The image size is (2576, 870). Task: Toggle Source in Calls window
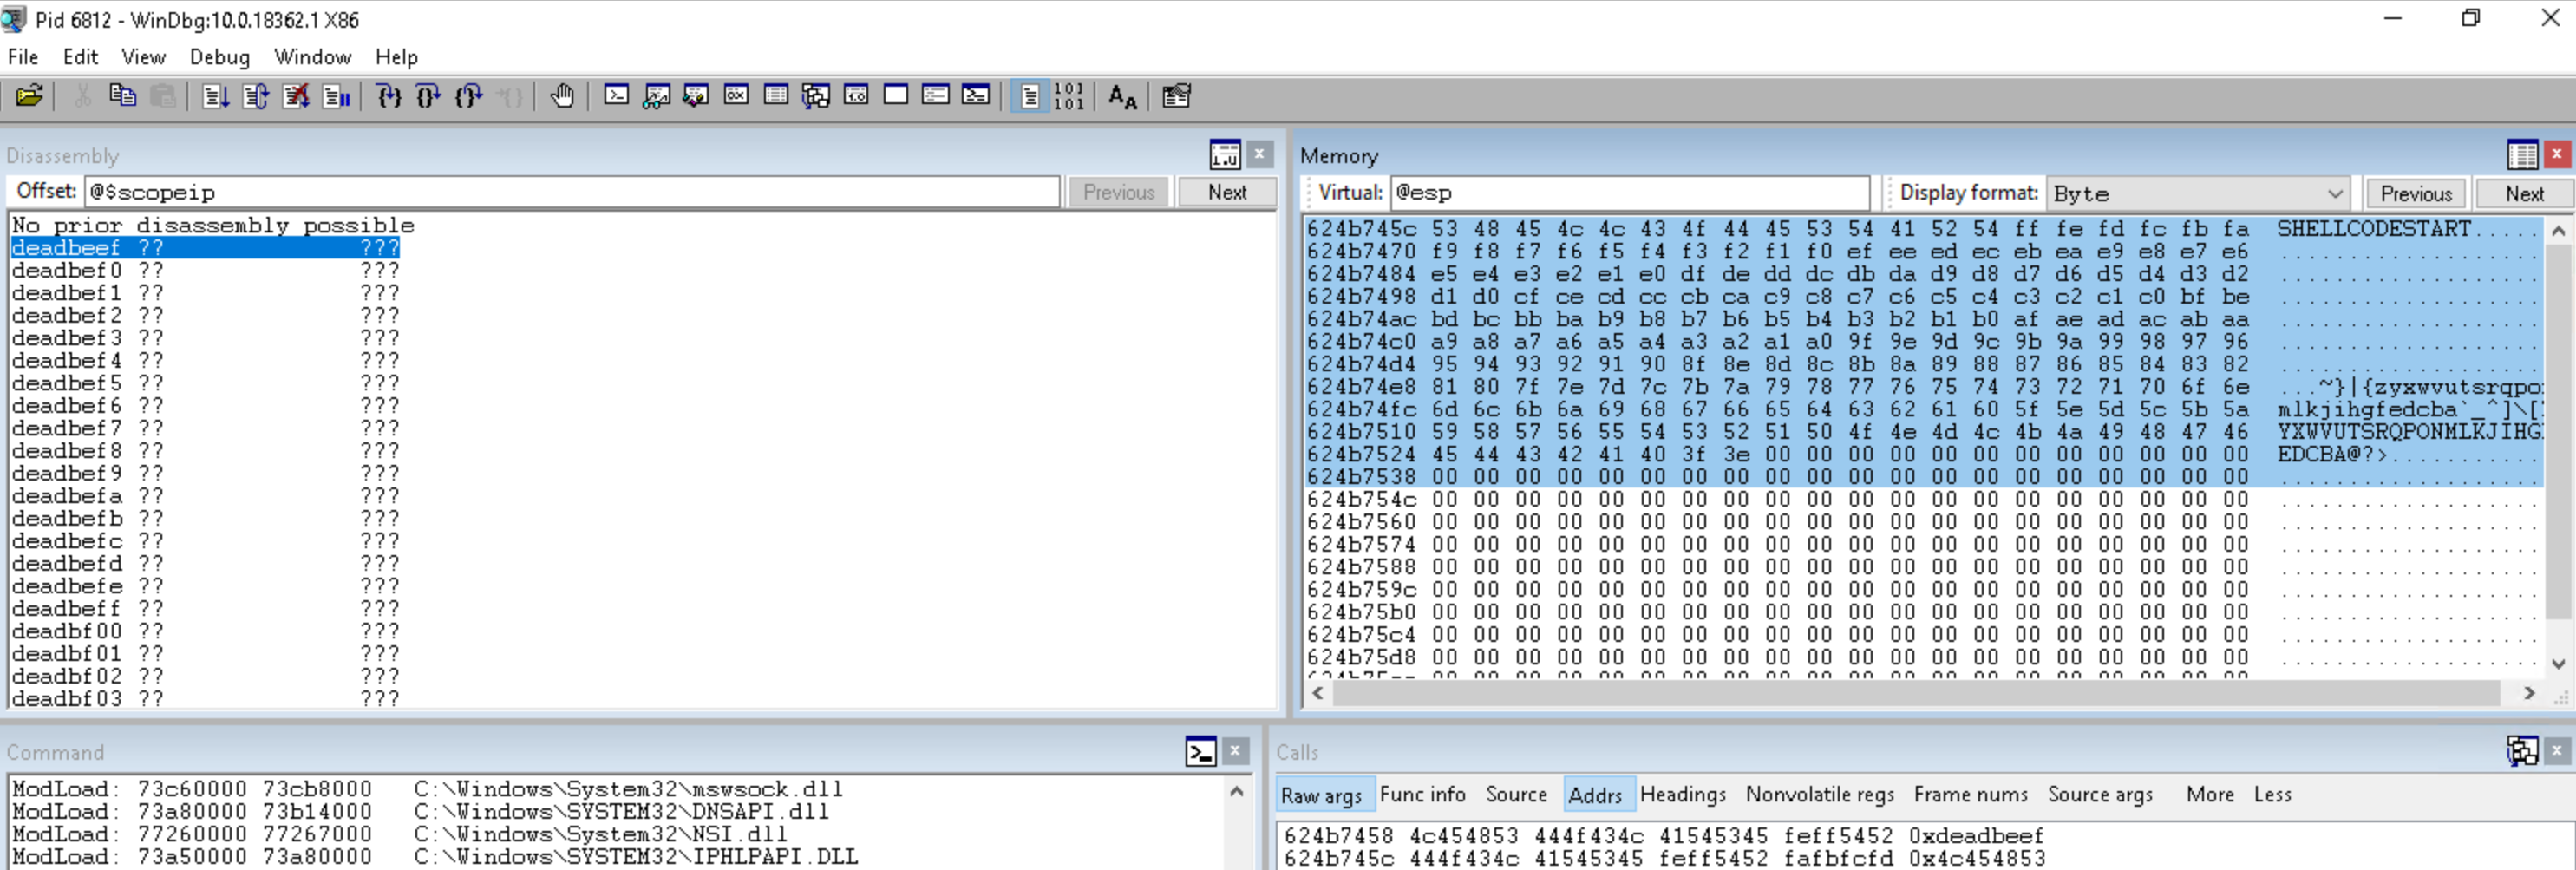tap(1516, 794)
